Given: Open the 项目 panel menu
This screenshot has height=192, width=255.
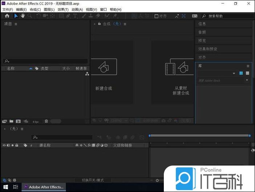Looking at the screenshot, I should coord(16,24).
